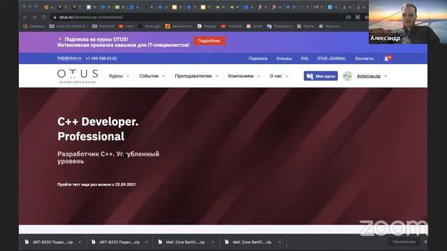The image size is (447, 251).
Task: Expand the Курсы menu
Action: 119,76
